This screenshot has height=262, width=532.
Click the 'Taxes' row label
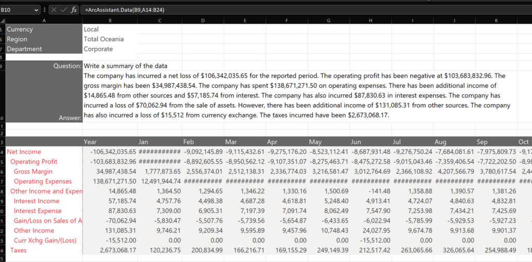[19, 250]
